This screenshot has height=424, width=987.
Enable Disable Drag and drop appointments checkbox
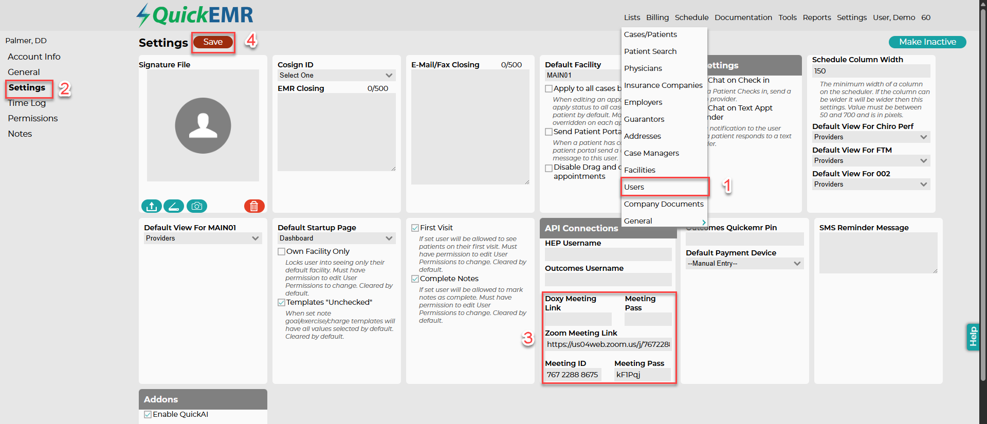tap(549, 168)
